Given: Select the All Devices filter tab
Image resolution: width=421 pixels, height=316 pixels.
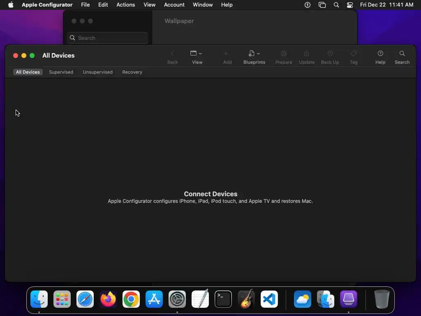Looking at the screenshot, I should (28, 72).
